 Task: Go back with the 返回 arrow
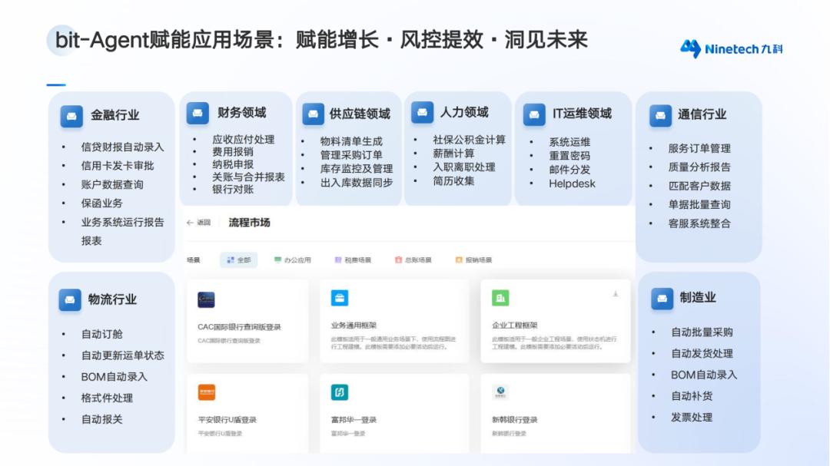[x=198, y=223]
